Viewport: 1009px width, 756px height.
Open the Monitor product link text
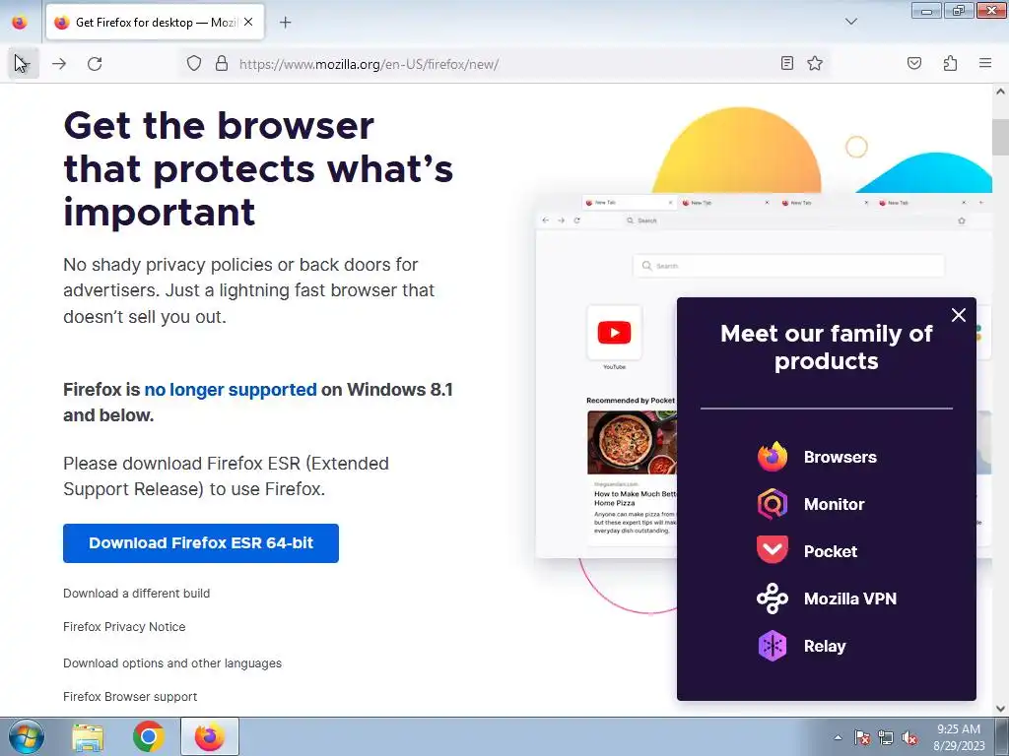[x=834, y=505]
